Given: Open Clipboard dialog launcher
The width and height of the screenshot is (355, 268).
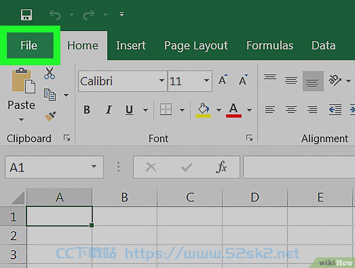Looking at the screenshot, I should tap(67, 138).
